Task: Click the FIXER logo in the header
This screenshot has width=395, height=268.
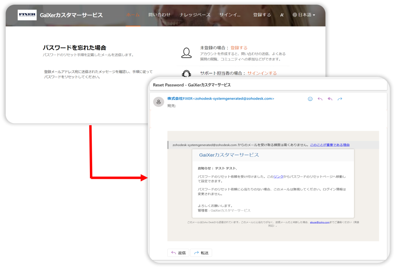Action: (27, 15)
